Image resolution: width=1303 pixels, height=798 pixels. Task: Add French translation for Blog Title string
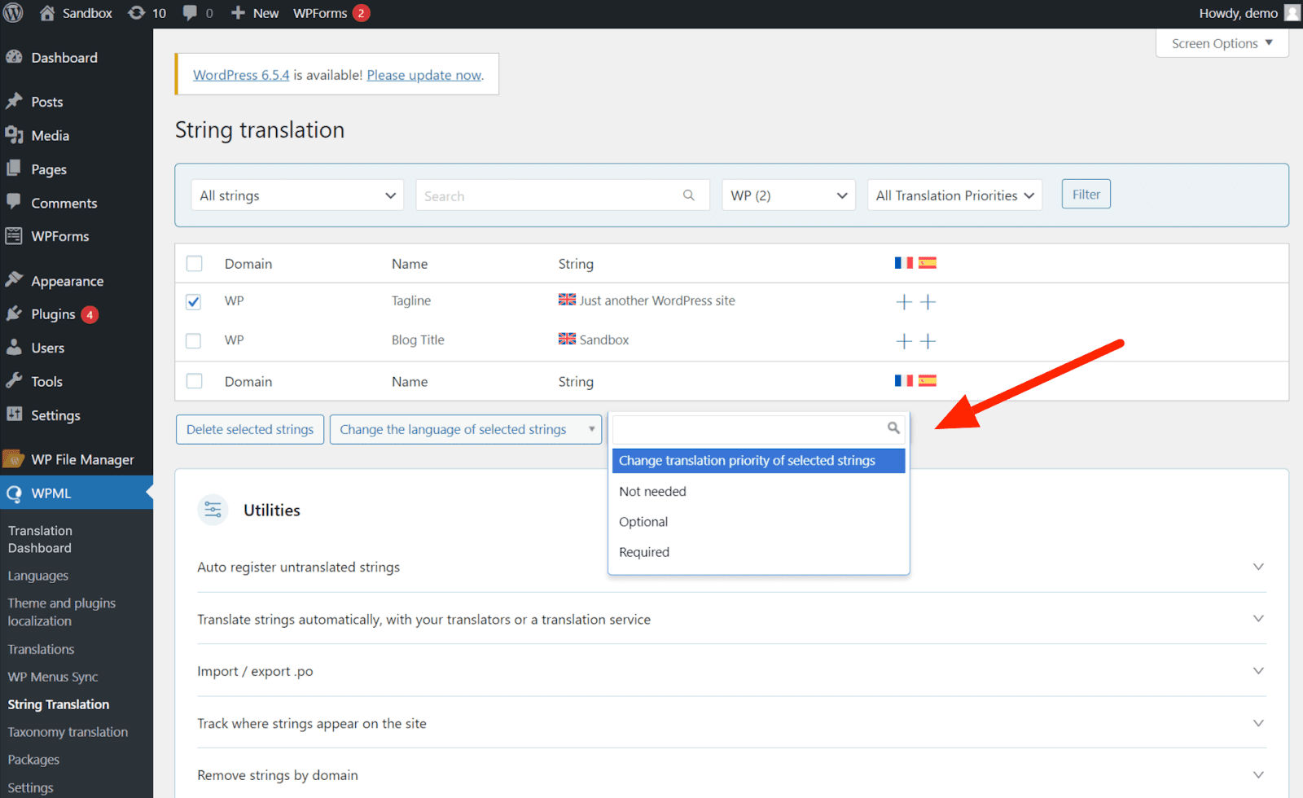pyautogui.click(x=904, y=341)
